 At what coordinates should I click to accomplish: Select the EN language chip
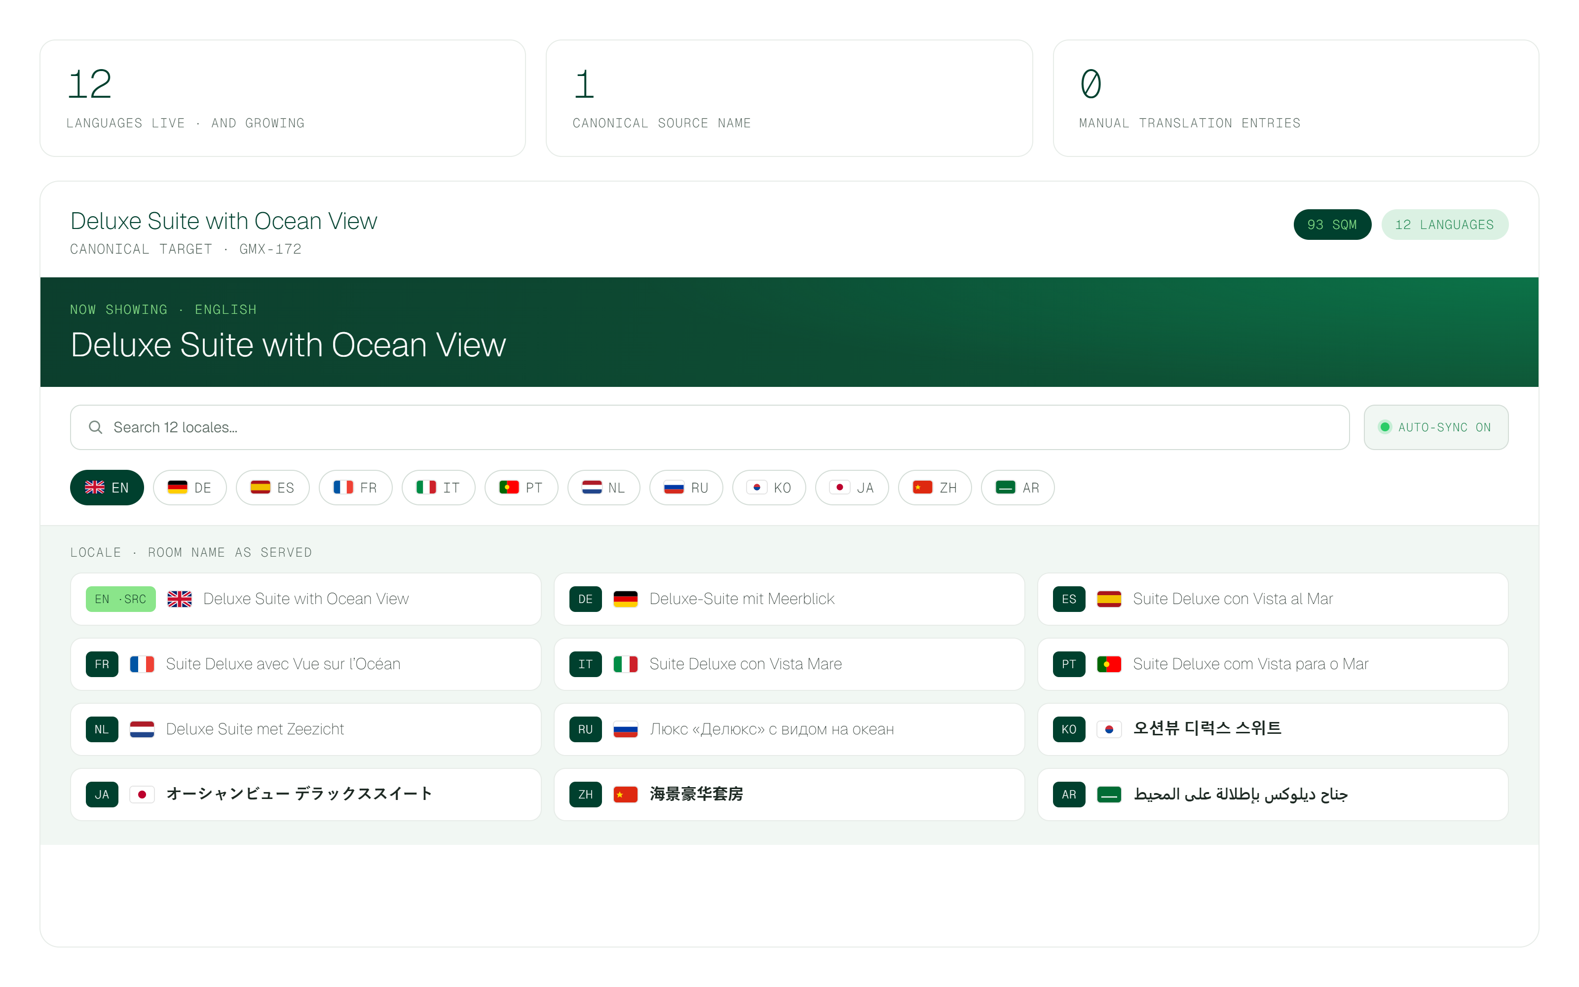pyautogui.click(x=107, y=488)
